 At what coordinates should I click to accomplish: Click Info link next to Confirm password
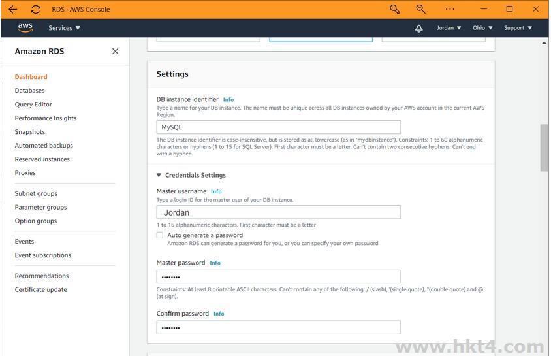tap(219, 314)
